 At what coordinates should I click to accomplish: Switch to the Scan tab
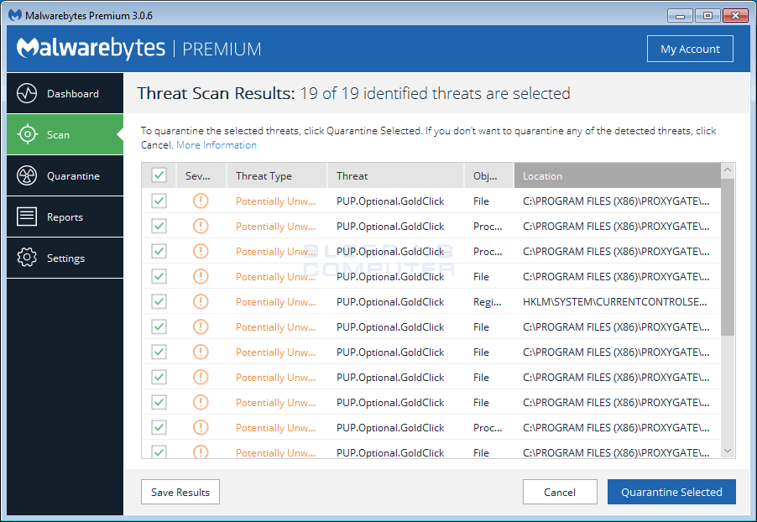click(65, 134)
